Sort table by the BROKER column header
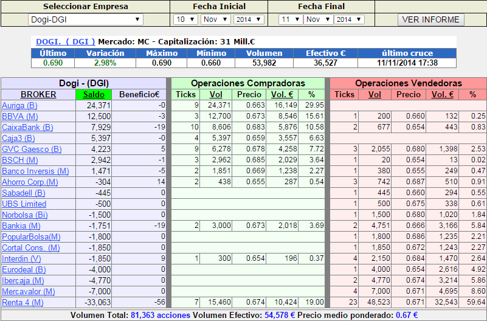487x321 pixels. 38,94
